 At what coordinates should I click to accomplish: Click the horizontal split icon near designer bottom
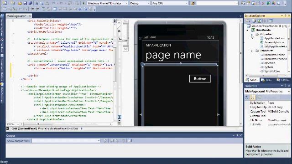click(x=120, y=117)
